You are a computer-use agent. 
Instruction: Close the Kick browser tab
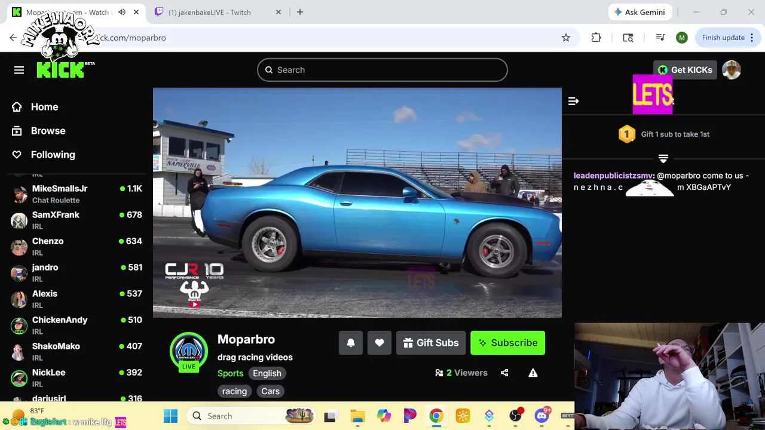[136, 12]
